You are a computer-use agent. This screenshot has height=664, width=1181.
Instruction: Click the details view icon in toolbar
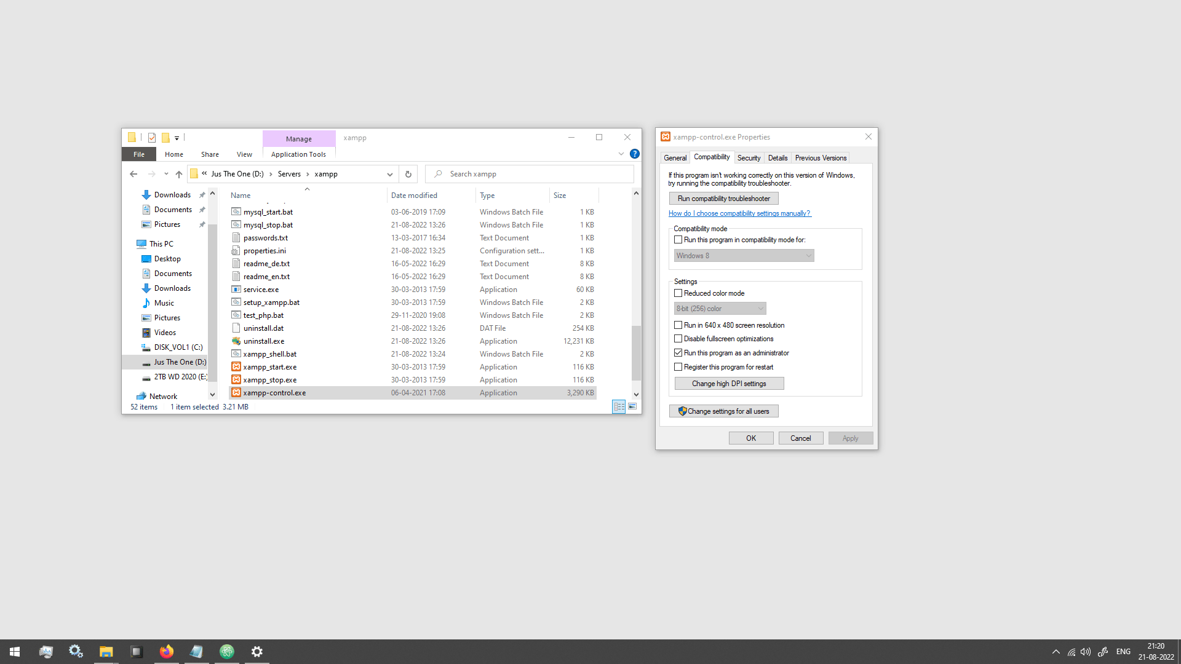(619, 406)
